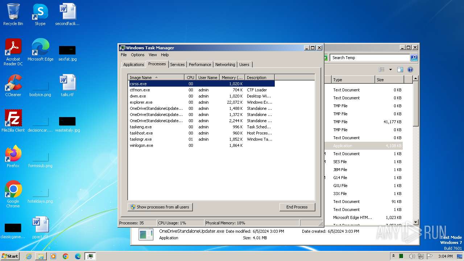Viewport: 464px width, 261px height.
Task: Click the Explorer change-view icon
Action: coord(381,70)
